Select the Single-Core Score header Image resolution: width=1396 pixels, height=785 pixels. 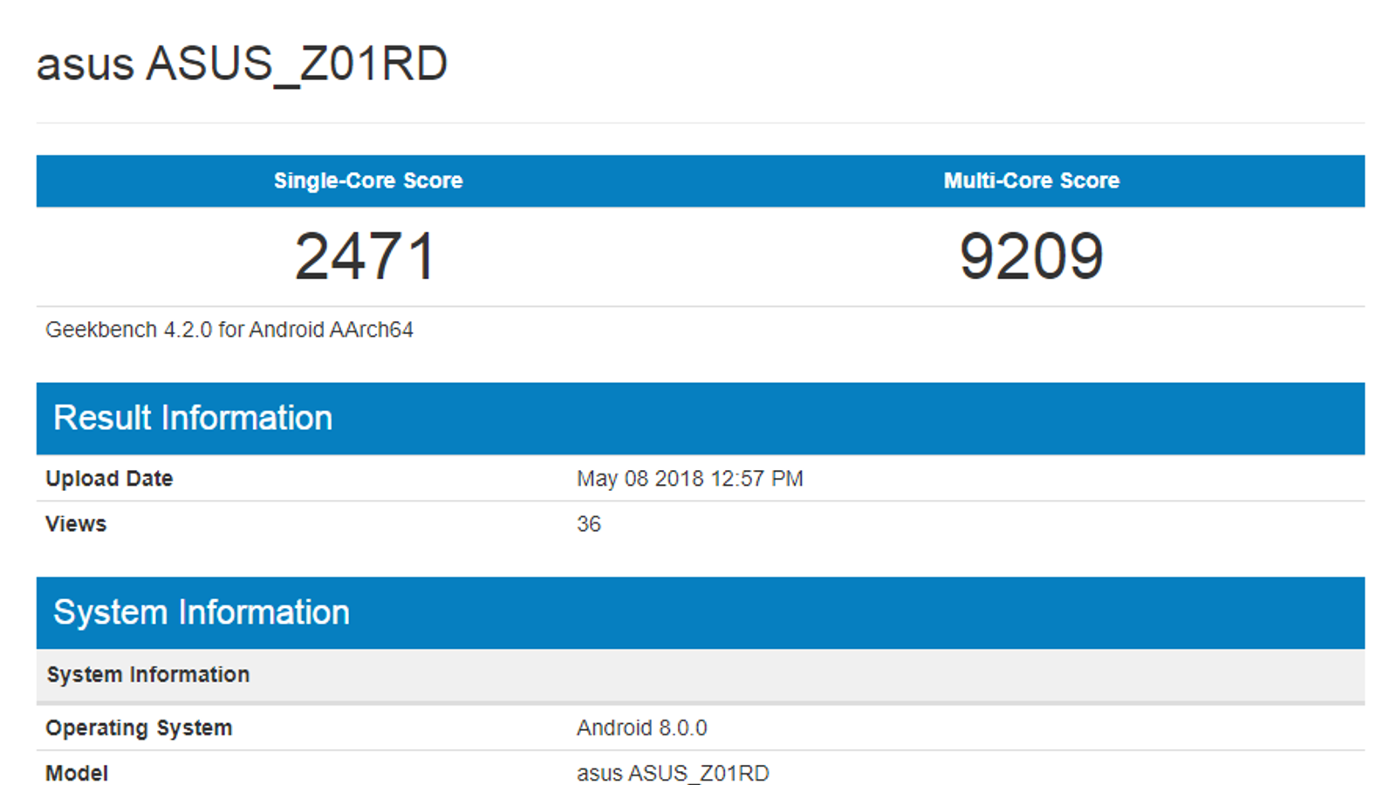point(368,181)
